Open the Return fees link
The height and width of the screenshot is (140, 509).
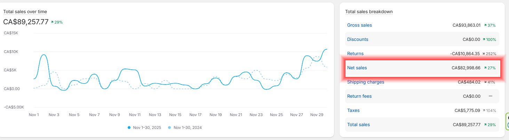tap(359, 96)
